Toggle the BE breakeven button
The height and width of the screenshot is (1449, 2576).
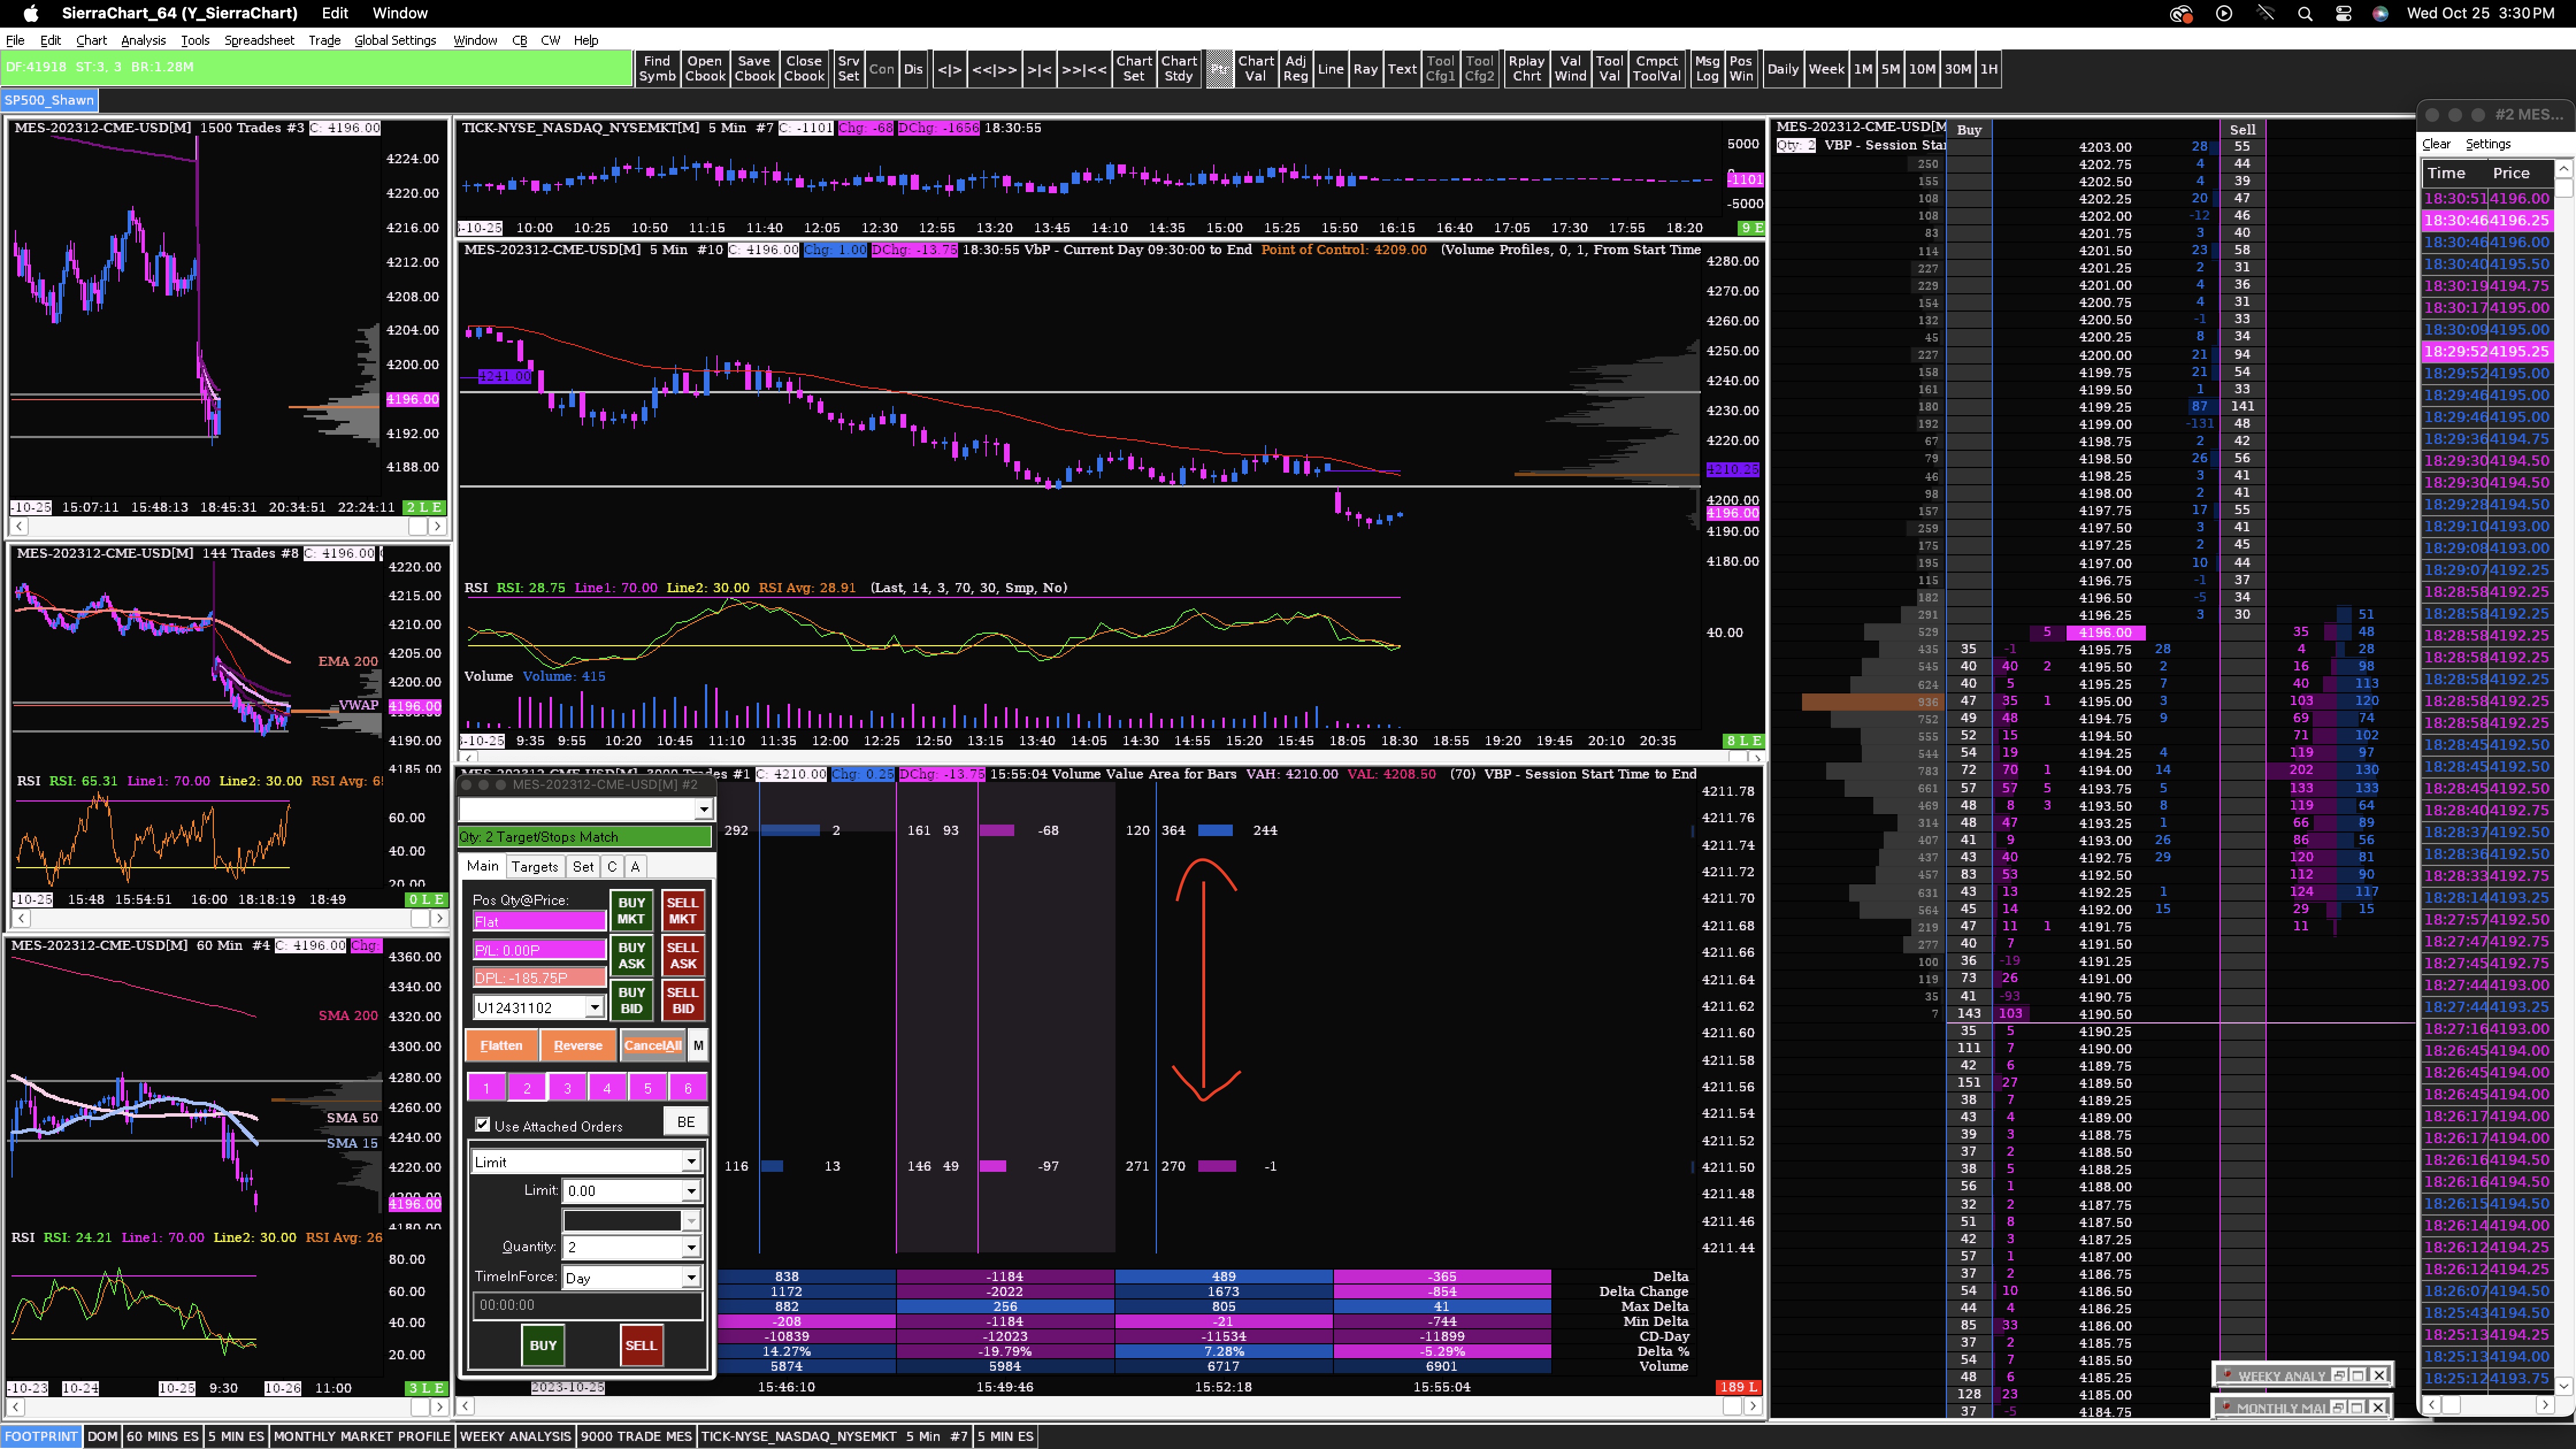pyautogui.click(x=685, y=1121)
